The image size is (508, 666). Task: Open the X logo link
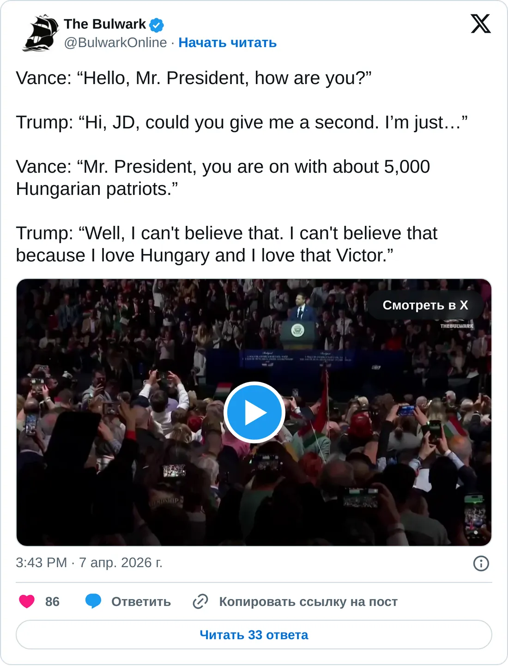coord(480,24)
